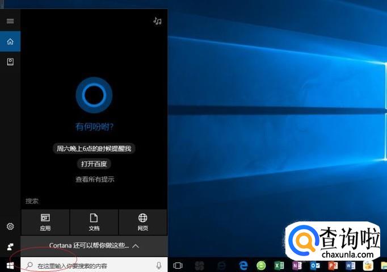The image size is (387, 272).
Task: Open Excel from the taskbar
Action: pyautogui.click(x=279, y=265)
